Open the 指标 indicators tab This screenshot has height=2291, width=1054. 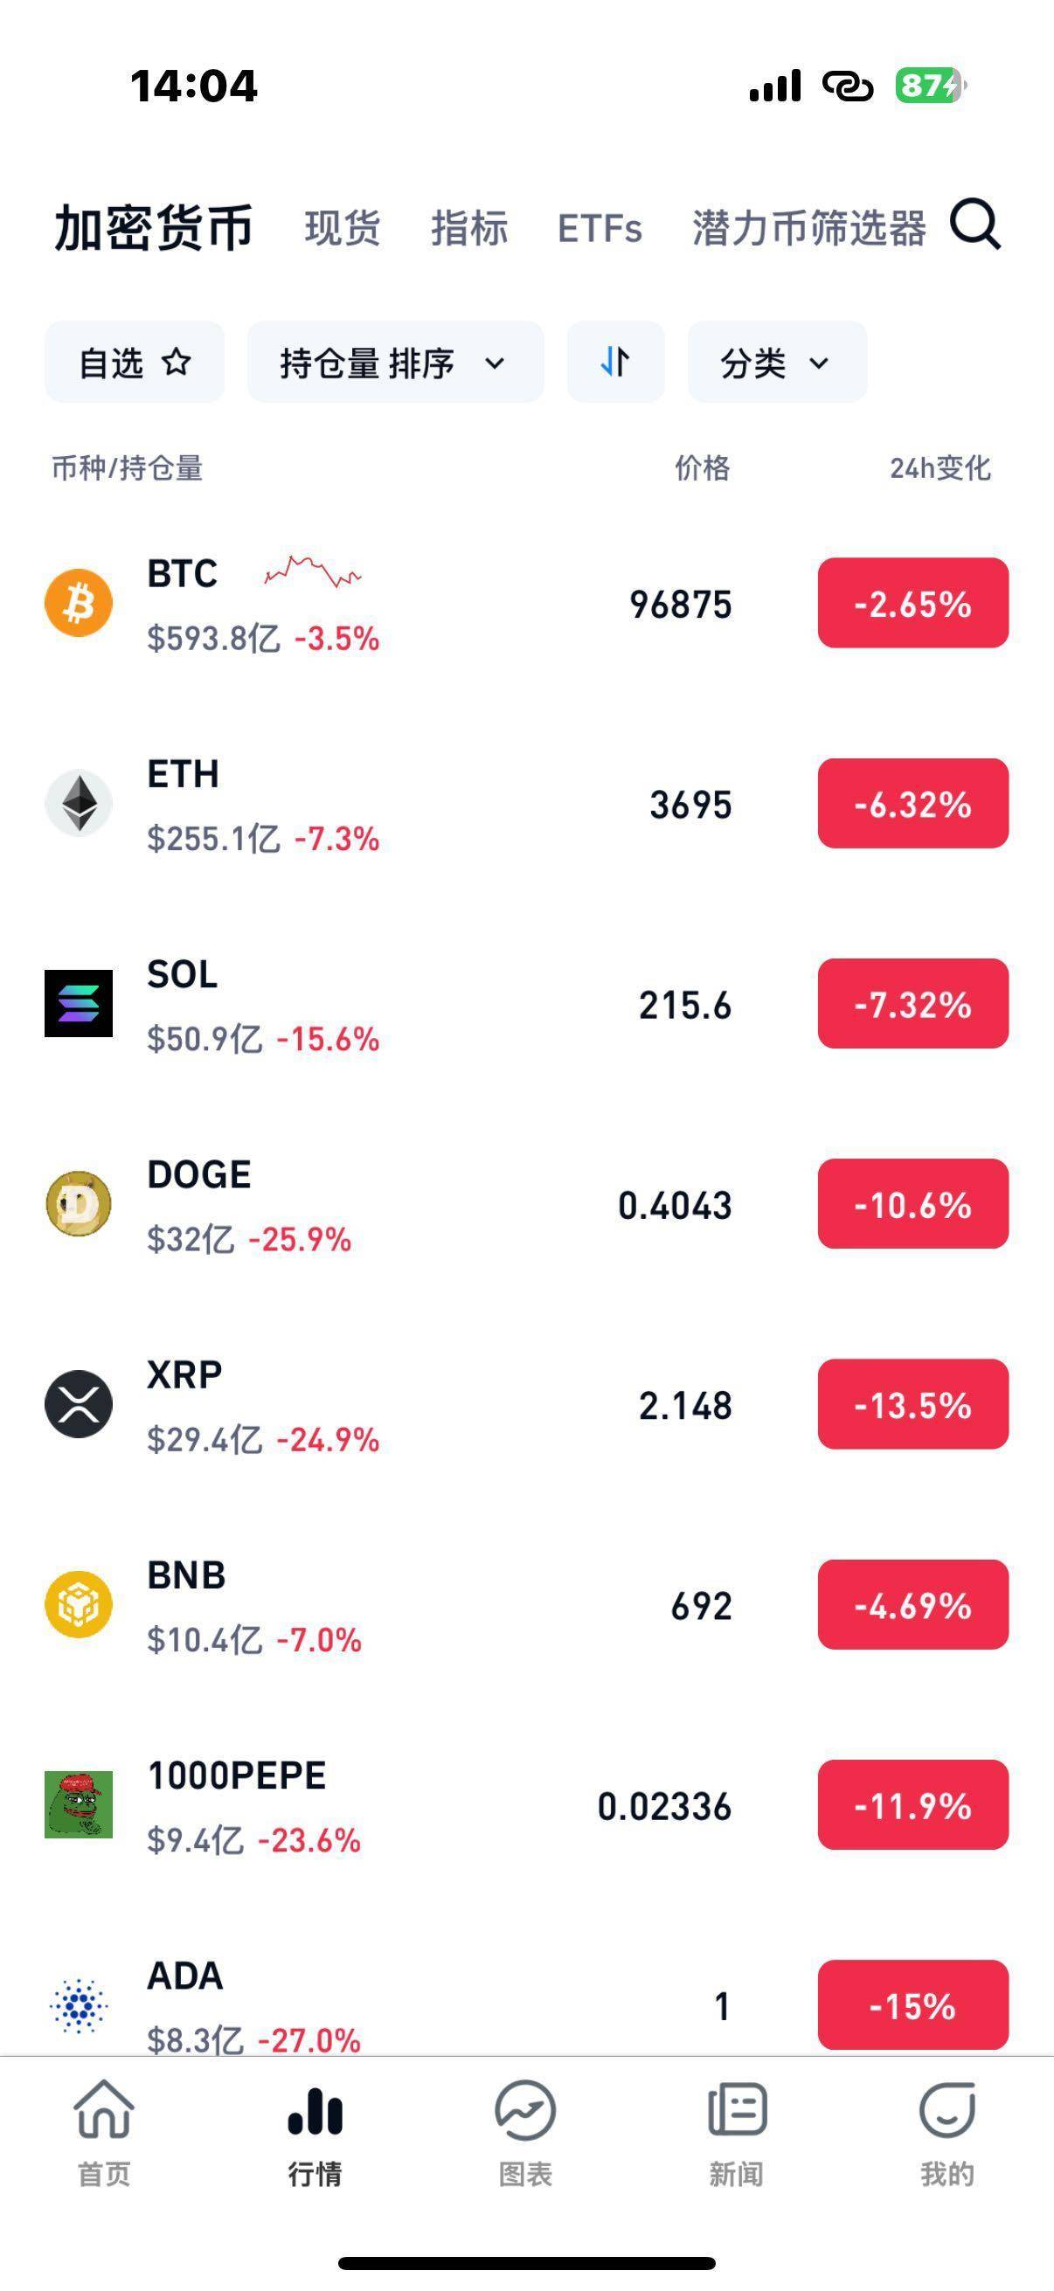click(x=469, y=228)
